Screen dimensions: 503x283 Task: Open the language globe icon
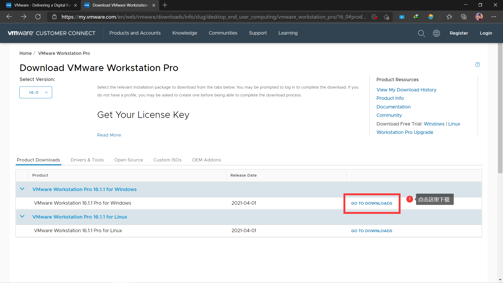point(436,33)
